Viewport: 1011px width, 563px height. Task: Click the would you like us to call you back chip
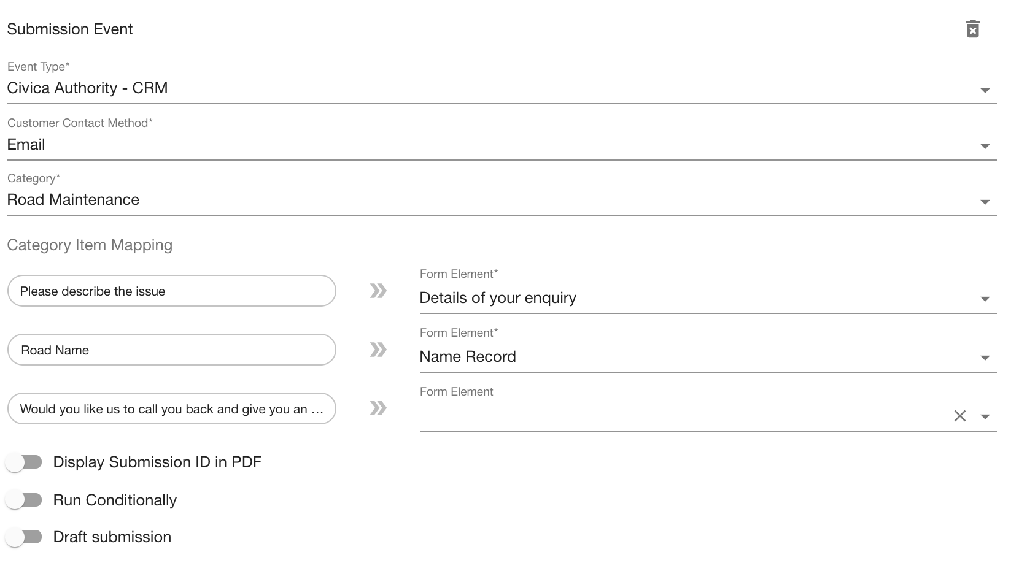click(x=171, y=408)
